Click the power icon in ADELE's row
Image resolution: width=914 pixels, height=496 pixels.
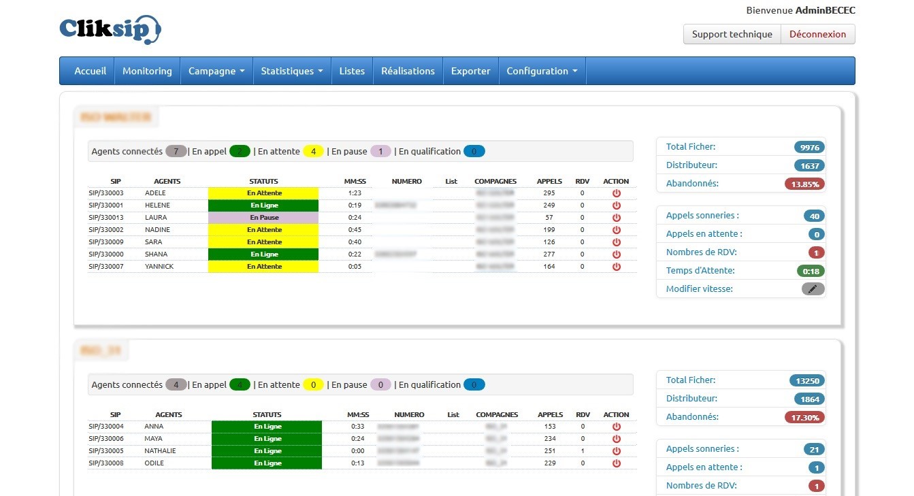617,193
